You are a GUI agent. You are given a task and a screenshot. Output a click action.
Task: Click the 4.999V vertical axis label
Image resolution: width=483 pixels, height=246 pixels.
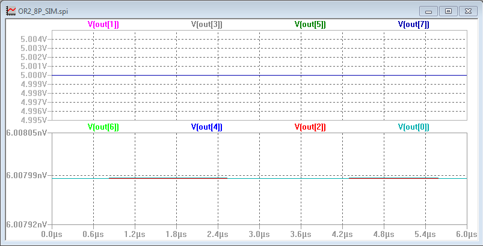coord(34,84)
